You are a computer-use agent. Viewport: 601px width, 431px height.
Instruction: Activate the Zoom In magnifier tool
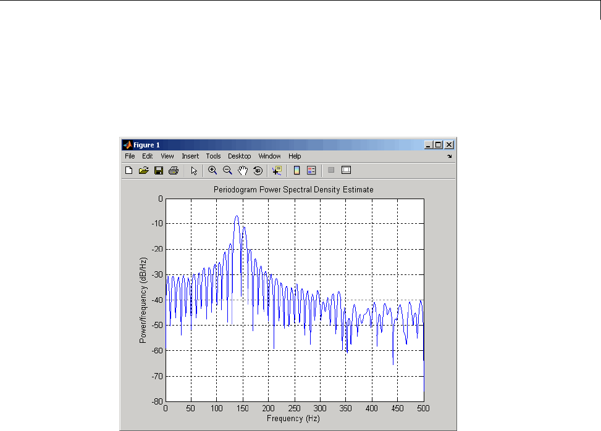[212, 170]
